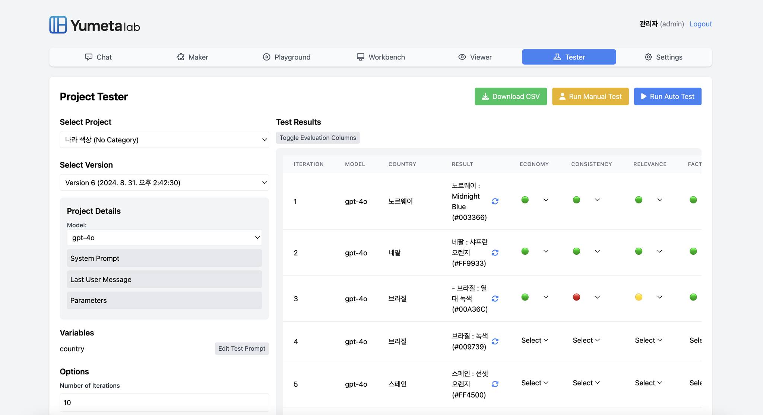
Task: Open Consistency Select dropdown for iteration 5
Action: [x=586, y=383]
